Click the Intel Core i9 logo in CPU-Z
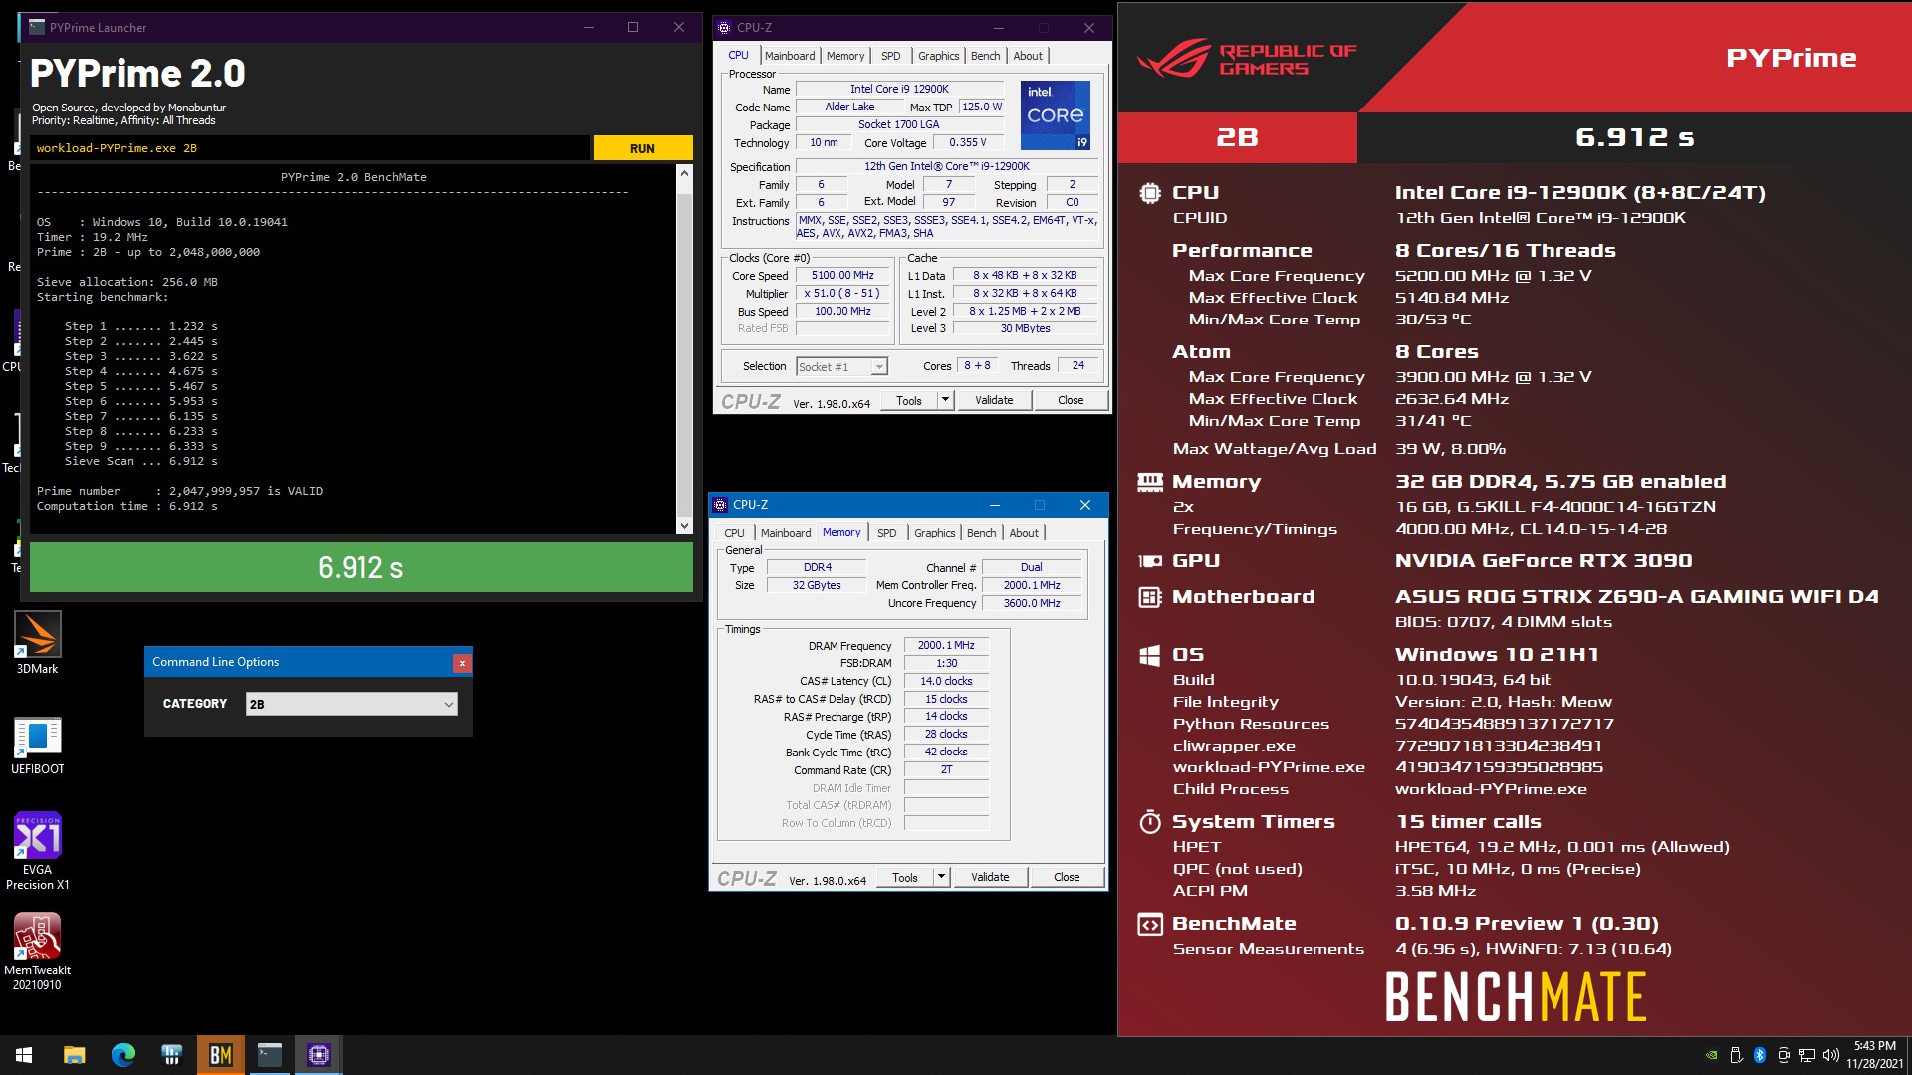The image size is (1912, 1075). click(x=1055, y=115)
